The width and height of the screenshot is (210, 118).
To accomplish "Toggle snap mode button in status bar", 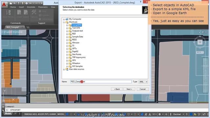I will pyautogui.click(x=71, y=114).
